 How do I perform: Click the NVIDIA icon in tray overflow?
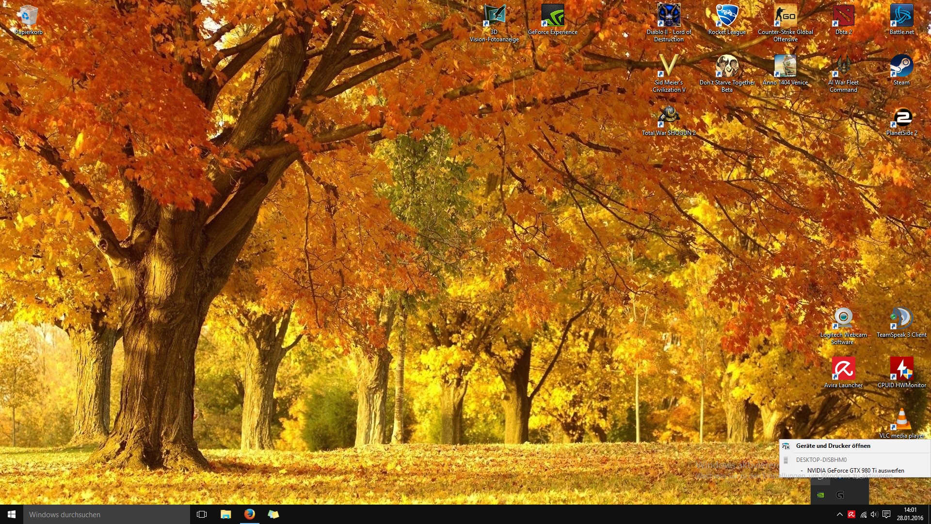pos(820,495)
